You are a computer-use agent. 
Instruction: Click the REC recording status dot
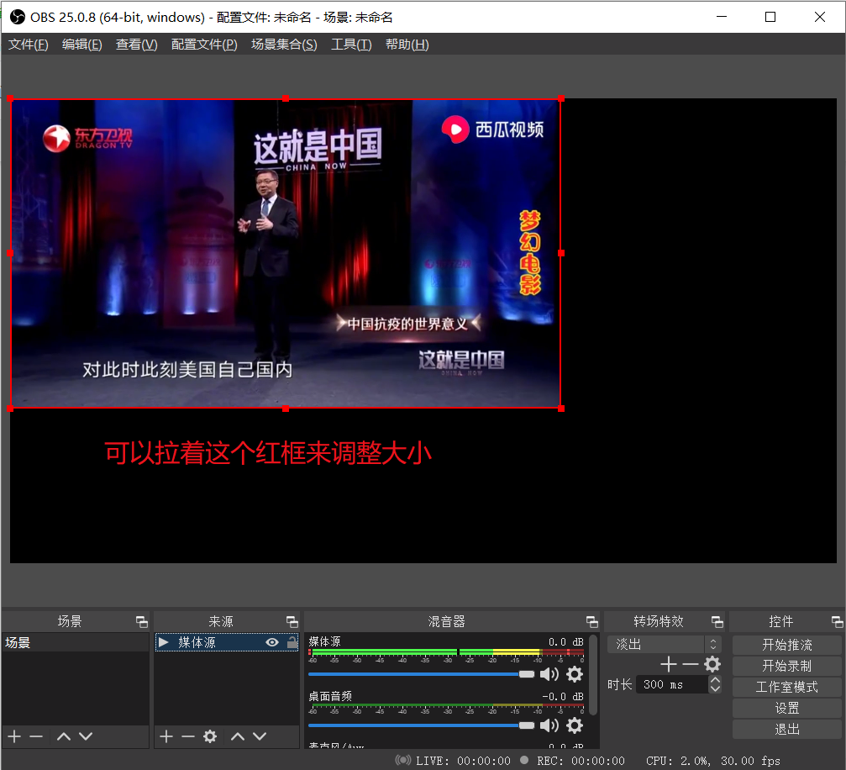coord(524,760)
